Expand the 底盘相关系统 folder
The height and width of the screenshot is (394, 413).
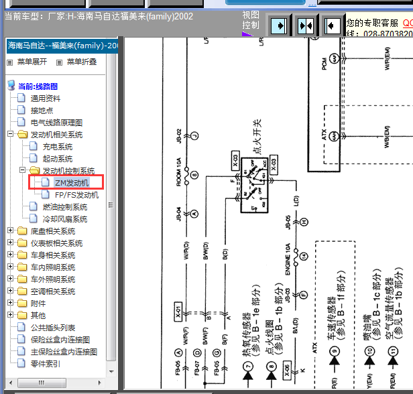pos(10,231)
